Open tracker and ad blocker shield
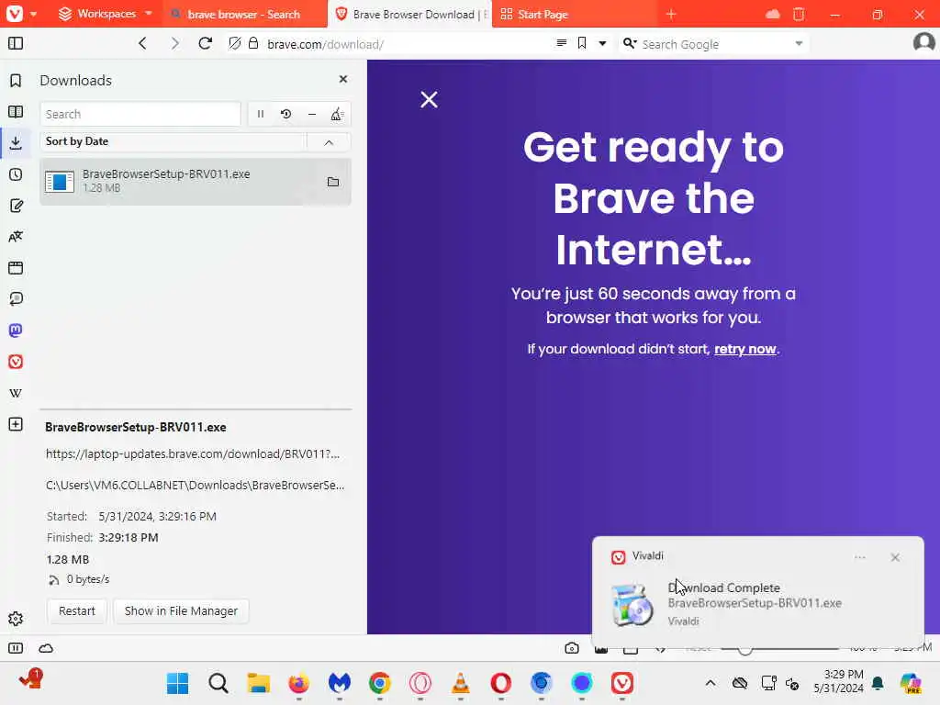This screenshot has width=940, height=705. [235, 43]
